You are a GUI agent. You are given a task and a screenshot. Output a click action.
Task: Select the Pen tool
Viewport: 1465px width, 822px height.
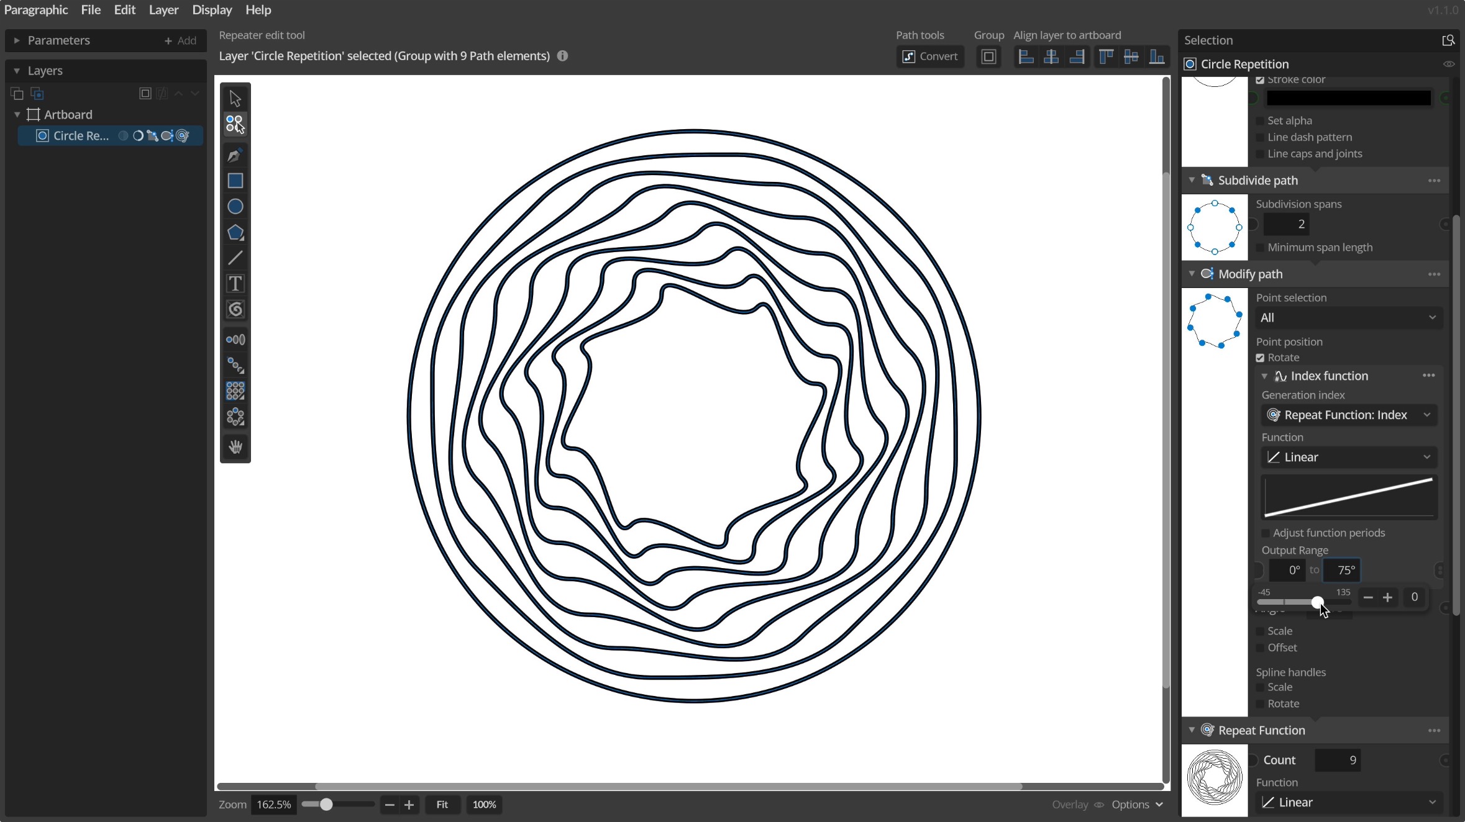[235, 155]
